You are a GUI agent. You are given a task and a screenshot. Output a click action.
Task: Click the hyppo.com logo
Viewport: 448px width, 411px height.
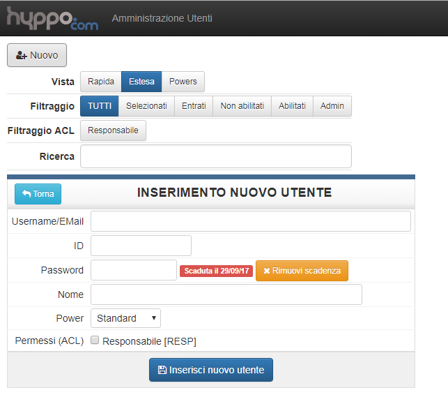[x=52, y=18]
